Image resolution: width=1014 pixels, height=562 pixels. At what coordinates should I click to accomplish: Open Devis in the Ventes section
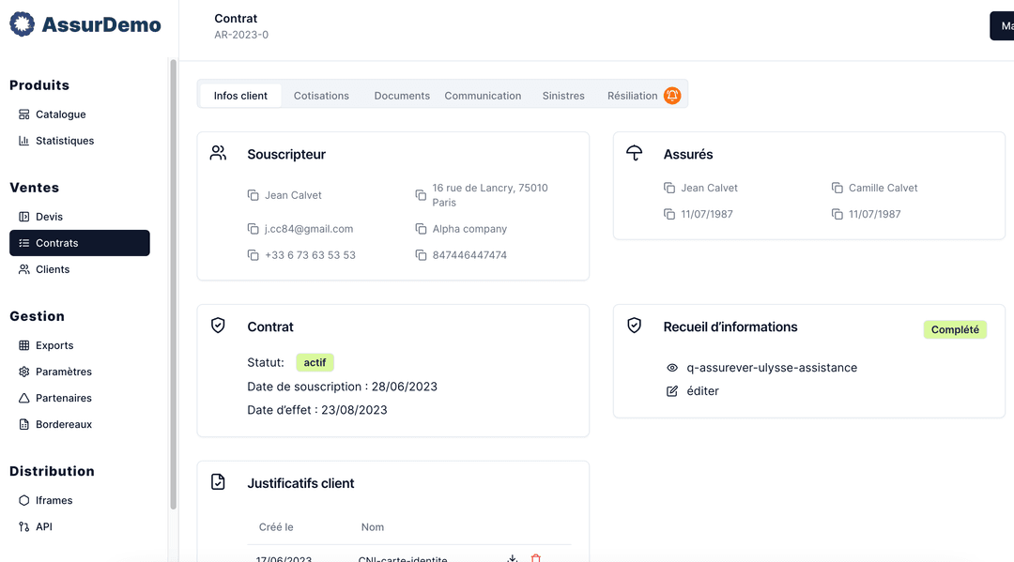pyautogui.click(x=49, y=217)
